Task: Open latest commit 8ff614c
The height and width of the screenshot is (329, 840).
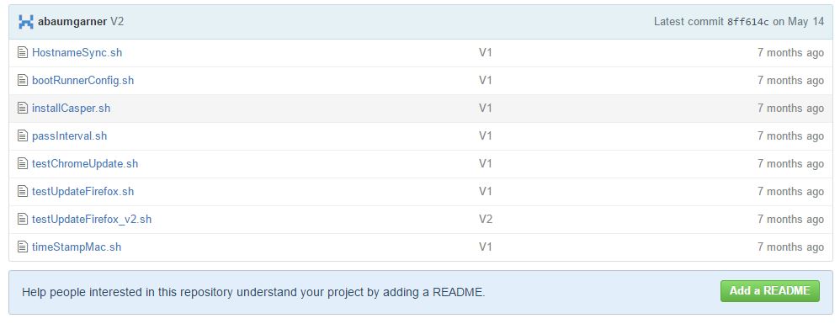Action: point(748,22)
